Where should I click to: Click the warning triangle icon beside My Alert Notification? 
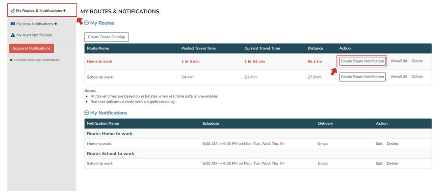click(x=12, y=35)
